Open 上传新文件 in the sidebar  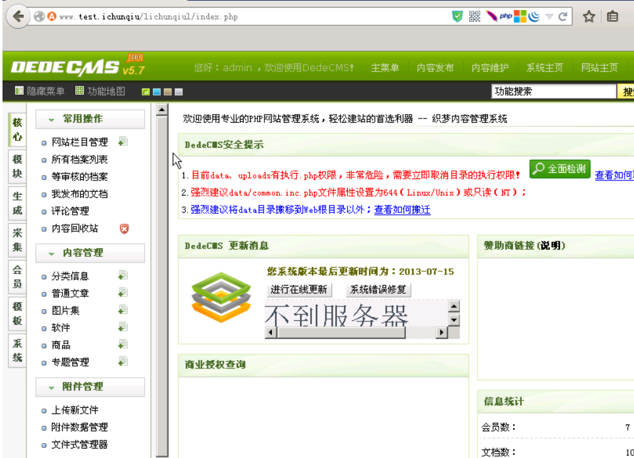(75, 410)
